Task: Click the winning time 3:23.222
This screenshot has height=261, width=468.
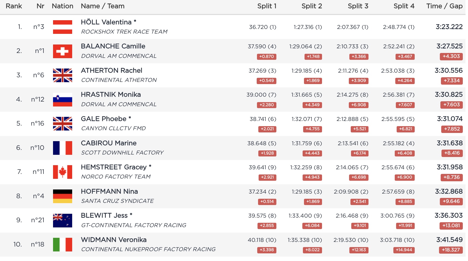Action: tap(449, 27)
